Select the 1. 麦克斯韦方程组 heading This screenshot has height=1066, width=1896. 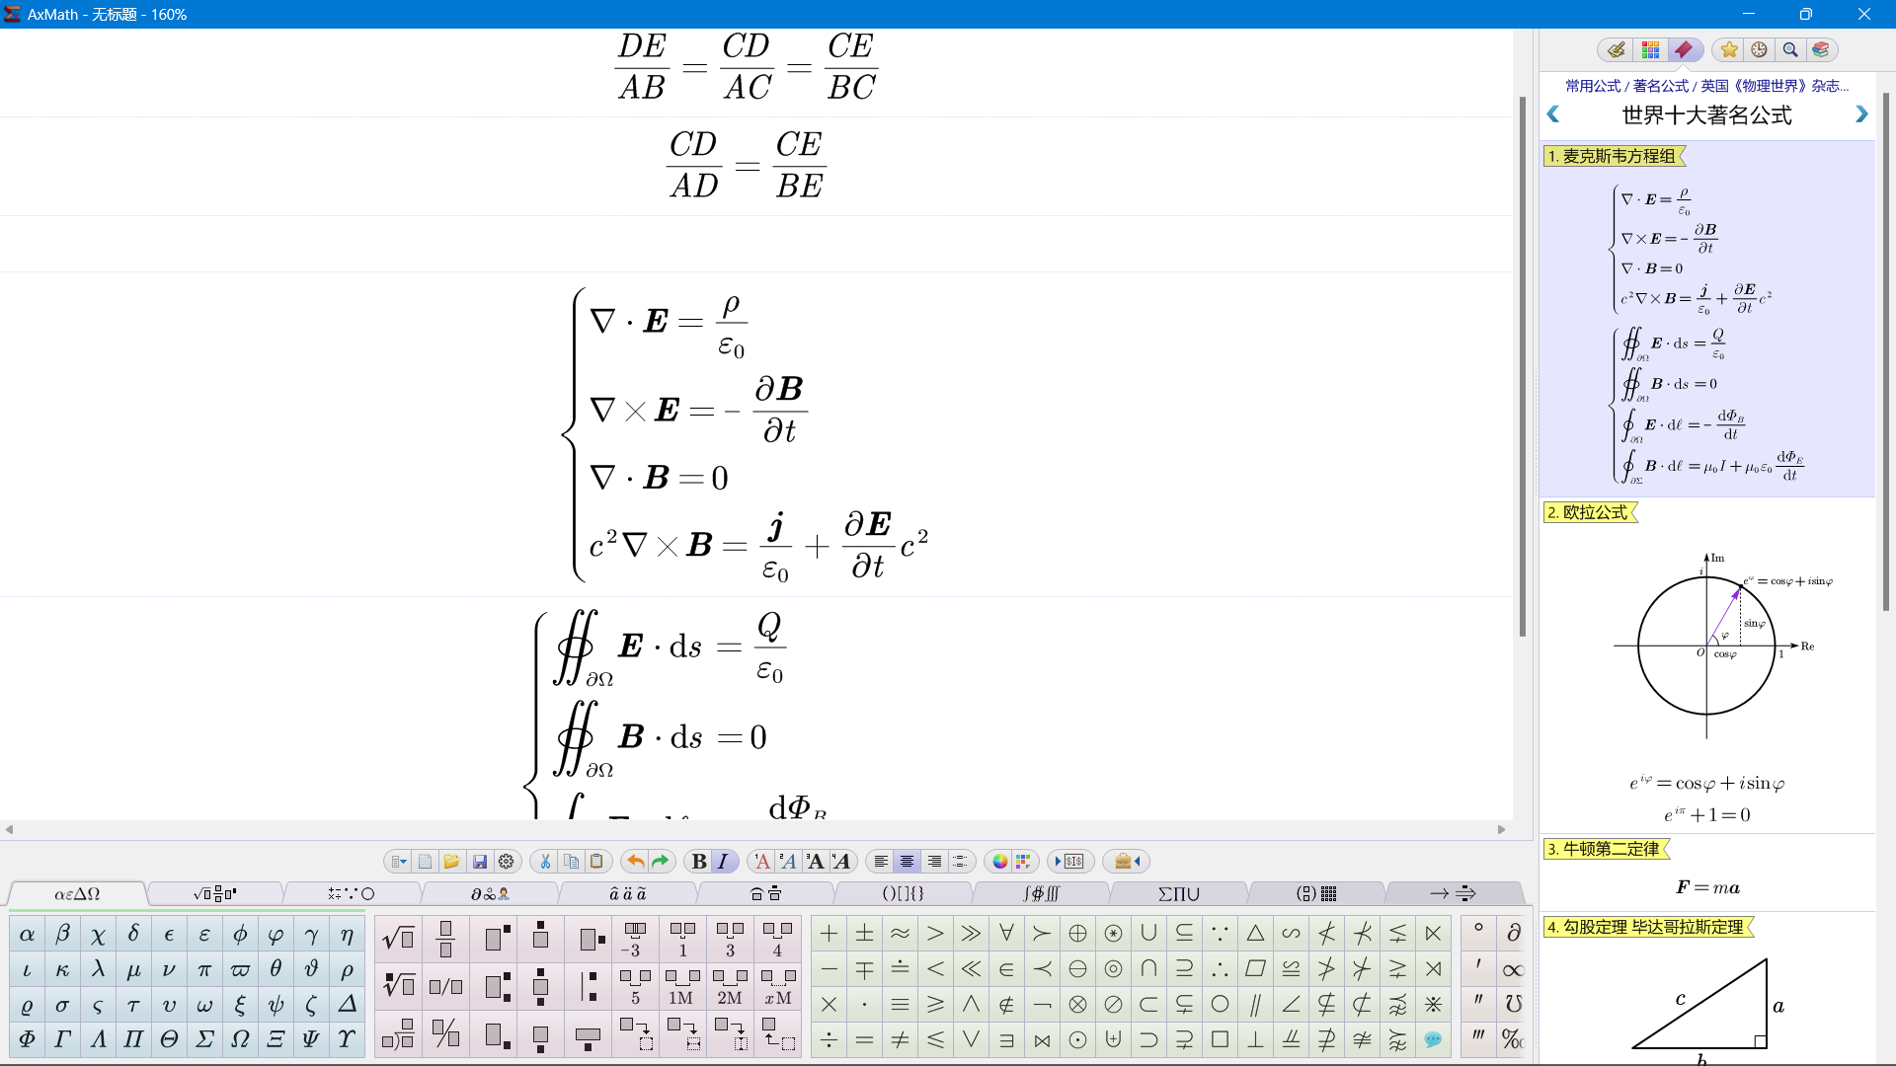[1614, 156]
